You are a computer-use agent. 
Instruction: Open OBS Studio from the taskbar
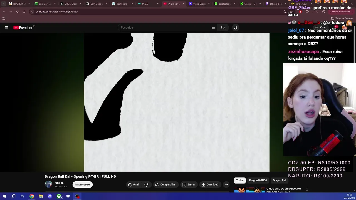click(77, 196)
